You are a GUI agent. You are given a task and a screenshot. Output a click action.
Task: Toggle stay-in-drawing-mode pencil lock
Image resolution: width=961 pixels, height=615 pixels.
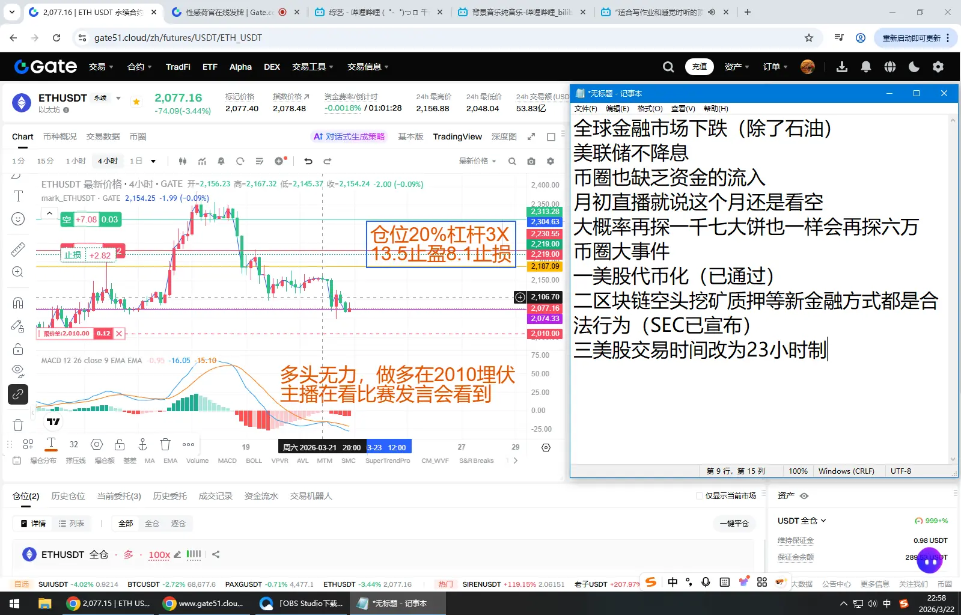point(18,326)
